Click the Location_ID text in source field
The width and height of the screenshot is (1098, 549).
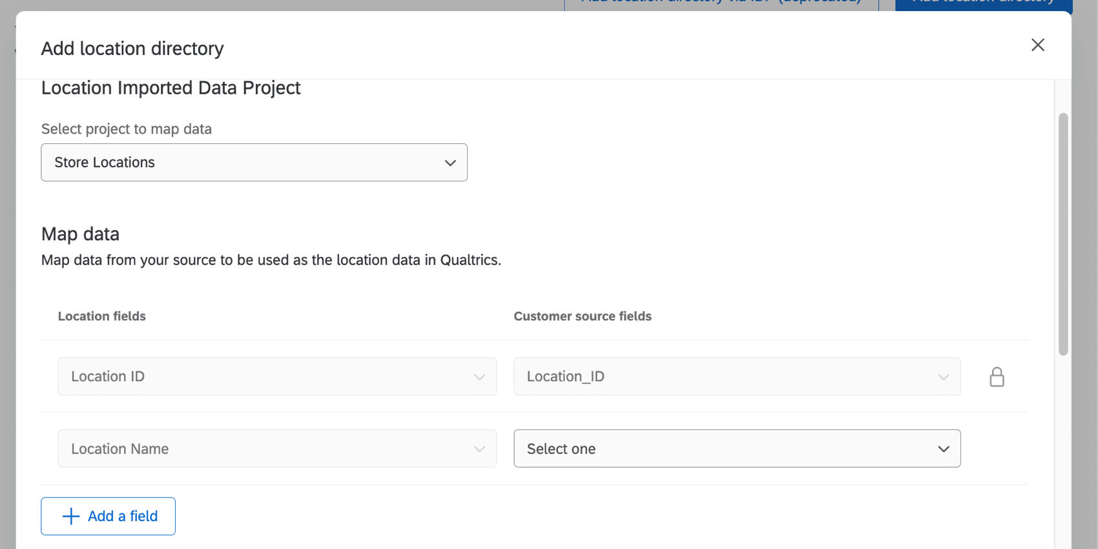[x=566, y=377]
